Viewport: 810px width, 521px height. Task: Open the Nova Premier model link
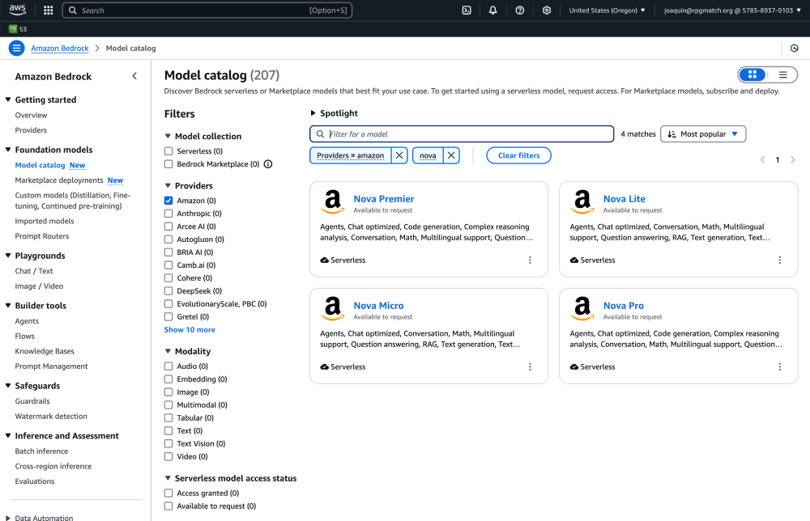[384, 198]
